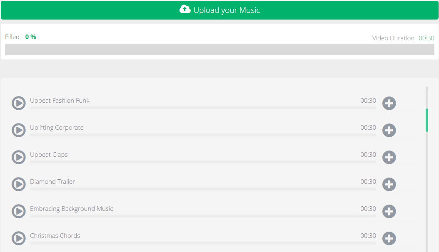This screenshot has width=439, height=252.
Task: Play the Christmas Chords preview
Action: point(19,238)
